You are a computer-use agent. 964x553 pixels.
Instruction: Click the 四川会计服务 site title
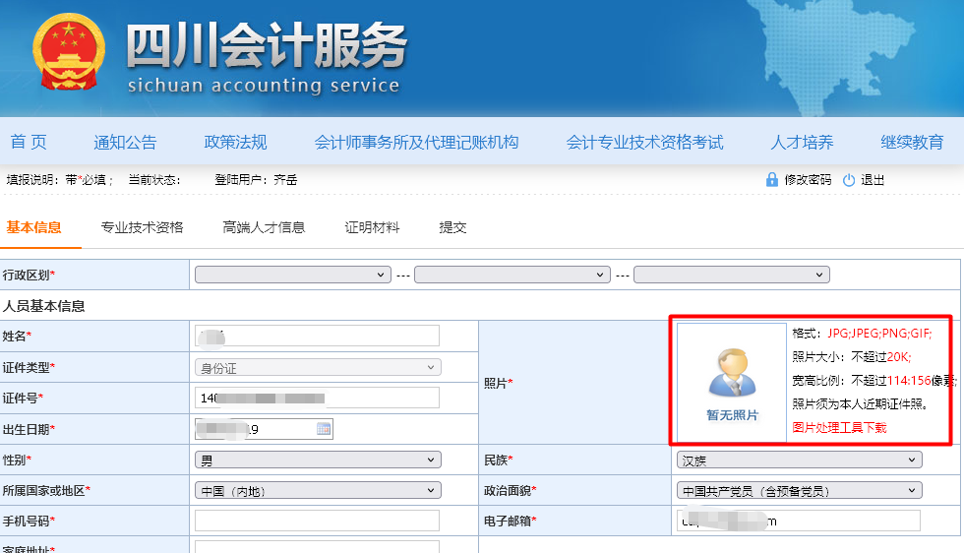click(267, 45)
